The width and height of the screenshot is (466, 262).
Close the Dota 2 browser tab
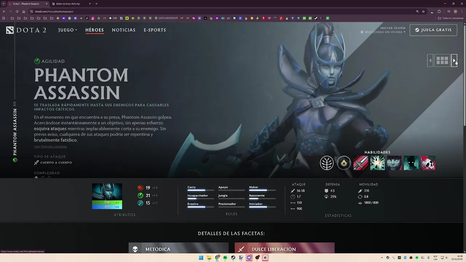[x=47, y=4]
